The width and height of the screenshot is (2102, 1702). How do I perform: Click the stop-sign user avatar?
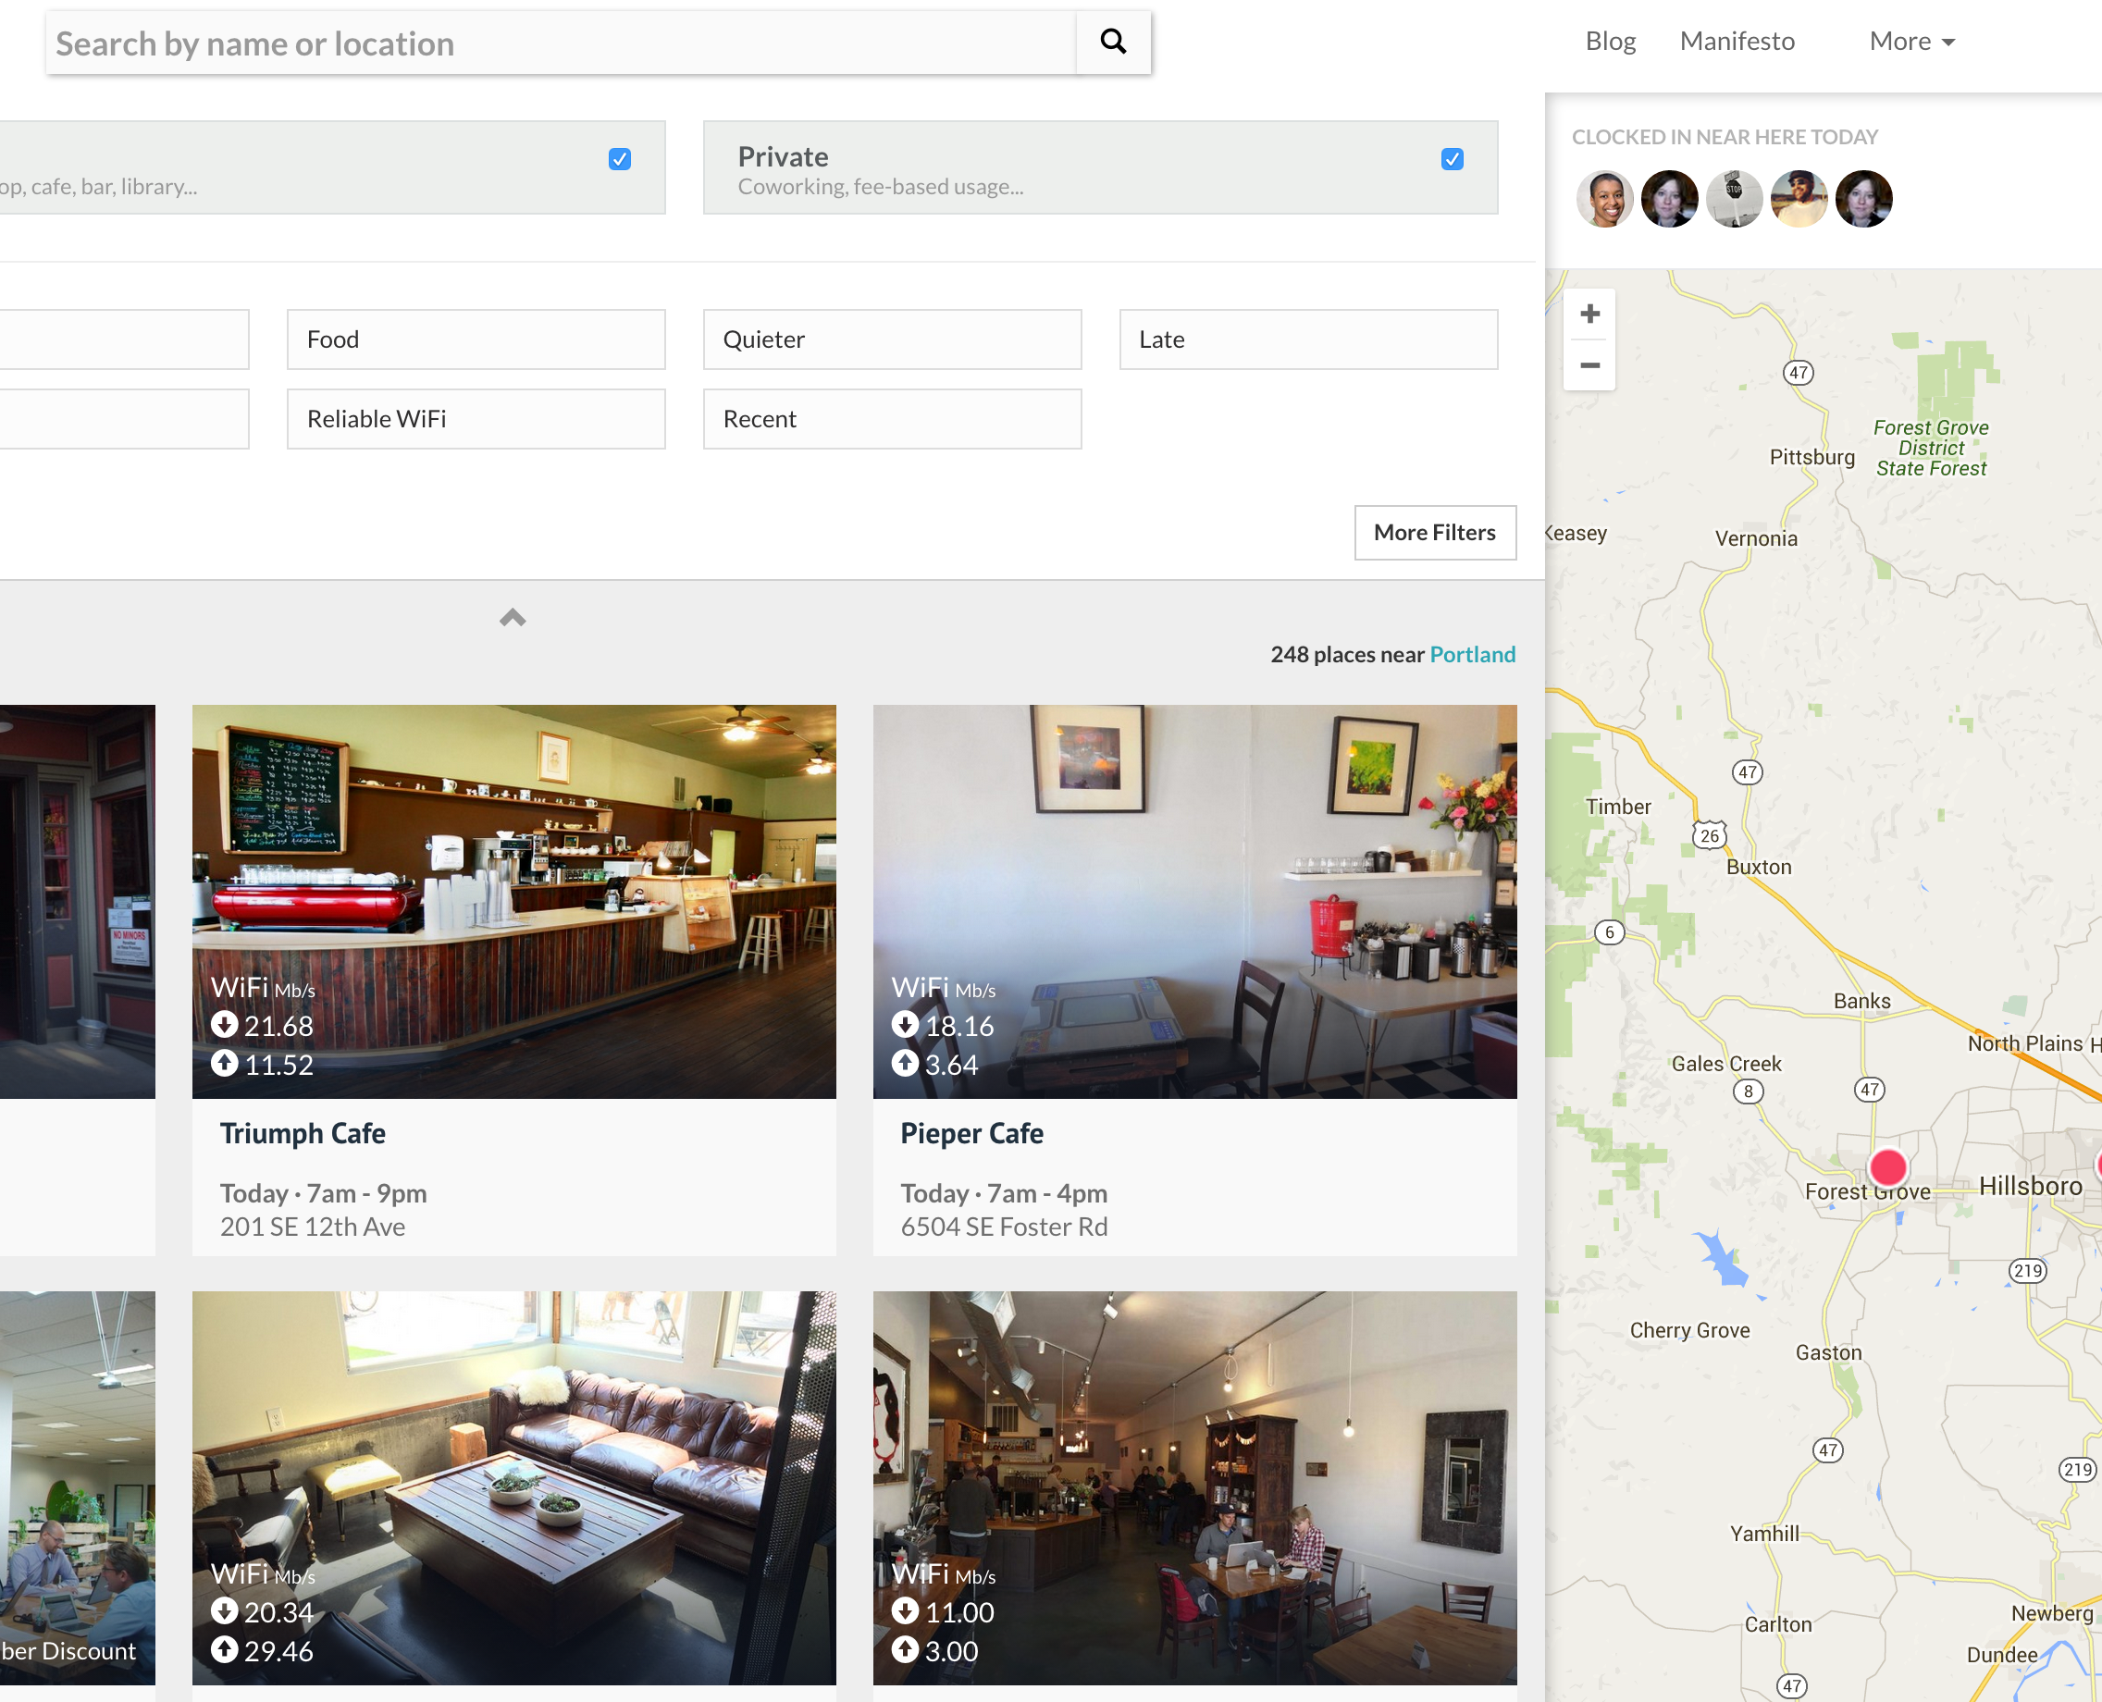(x=1734, y=199)
